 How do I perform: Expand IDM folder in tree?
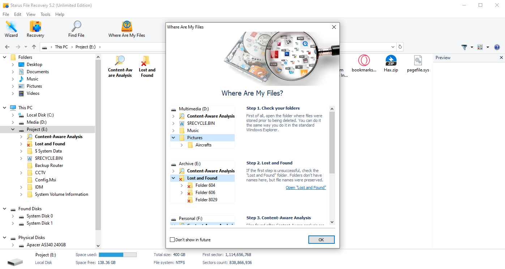(21, 187)
